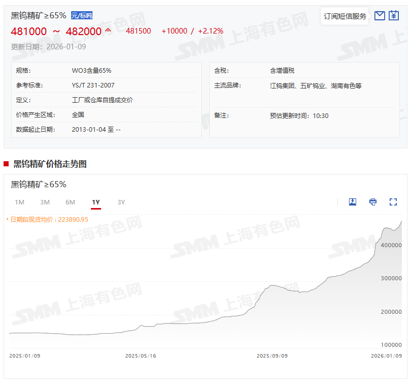409x383 pixels.
Task: Switch chart range to 1M
Action: (x=20, y=202)
